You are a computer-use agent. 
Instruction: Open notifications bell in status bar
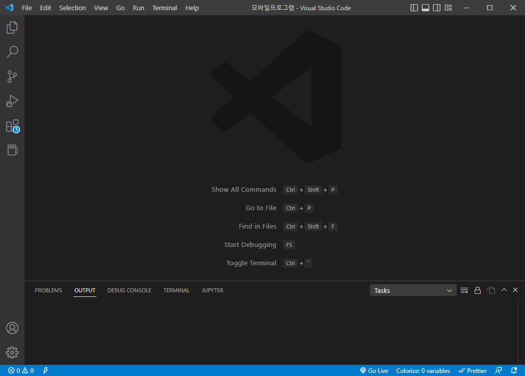tap(514, 370)
